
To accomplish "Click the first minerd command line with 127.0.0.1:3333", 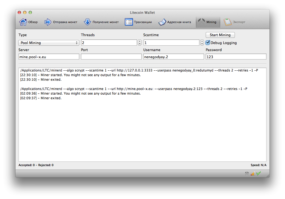I will point(139,70).
